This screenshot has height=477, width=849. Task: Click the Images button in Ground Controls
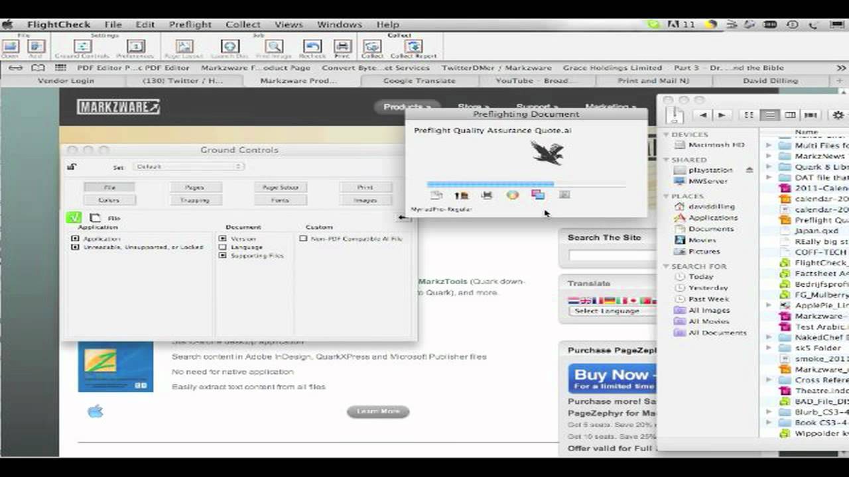point(365,200)
